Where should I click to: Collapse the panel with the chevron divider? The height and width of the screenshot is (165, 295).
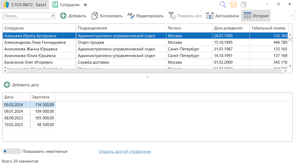coord(147,77)
